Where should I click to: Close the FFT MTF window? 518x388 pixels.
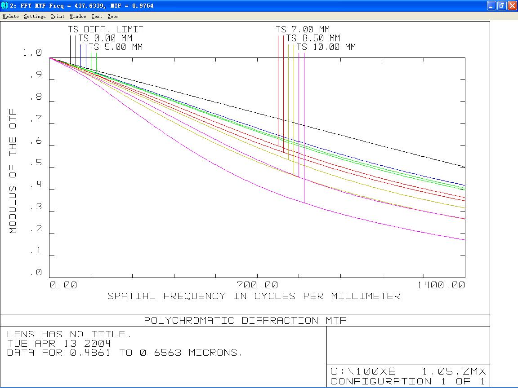513,5
